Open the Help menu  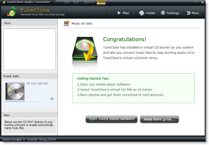tap(102, 2)
